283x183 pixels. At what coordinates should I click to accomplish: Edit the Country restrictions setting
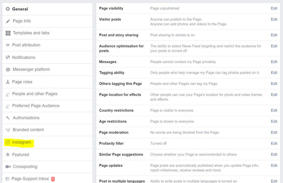[274, 110]
